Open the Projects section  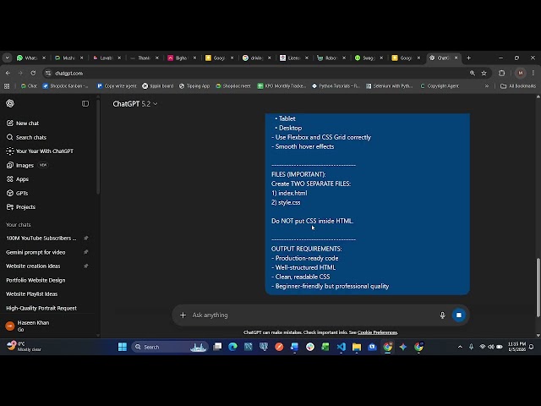(21, 207)
